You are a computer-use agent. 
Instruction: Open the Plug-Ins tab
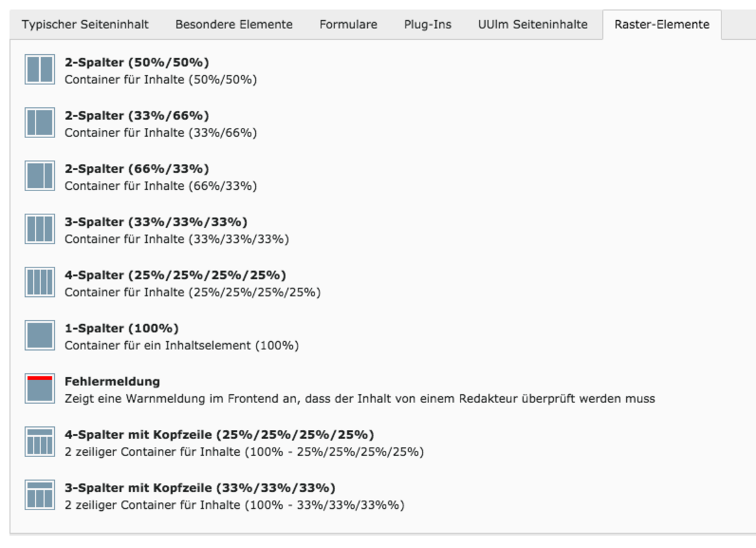(428, 25)
